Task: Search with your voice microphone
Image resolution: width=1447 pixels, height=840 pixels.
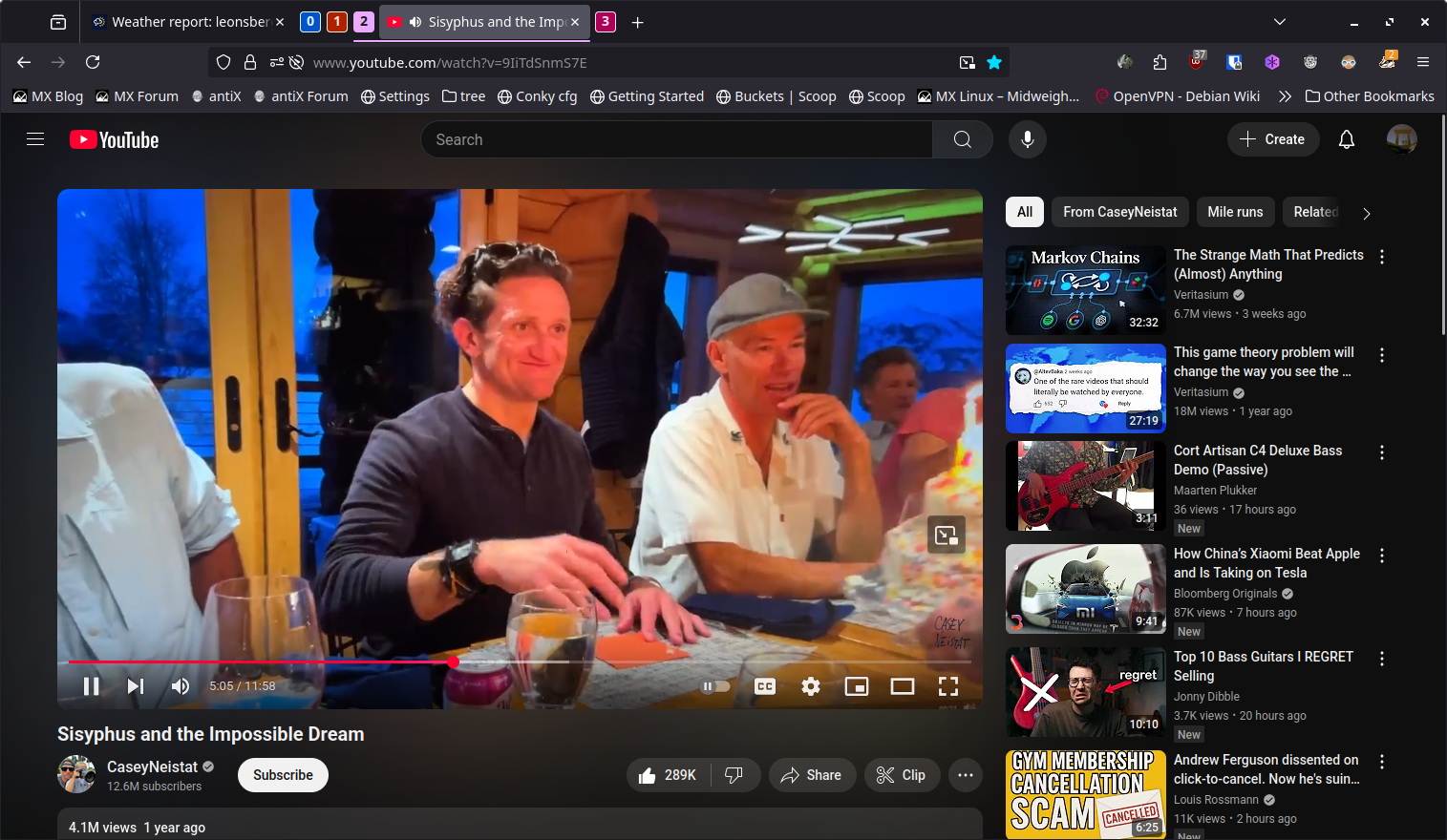Action: click(1028, 139)
